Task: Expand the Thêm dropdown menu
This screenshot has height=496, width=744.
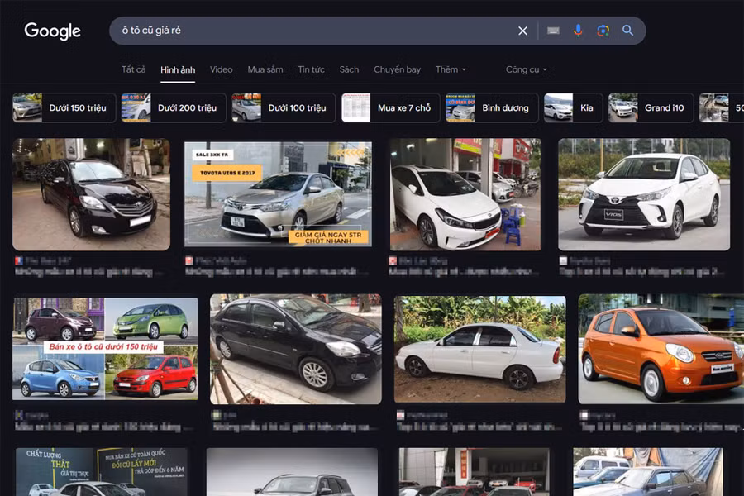Action: point(451,69)
